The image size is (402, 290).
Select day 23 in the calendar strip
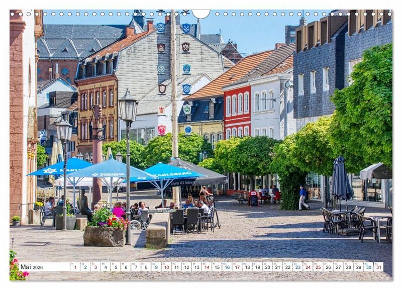[x=298, y=267]
